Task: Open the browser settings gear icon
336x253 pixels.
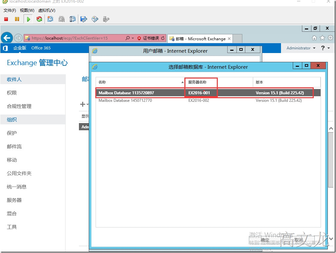Action: pos(330,38)
